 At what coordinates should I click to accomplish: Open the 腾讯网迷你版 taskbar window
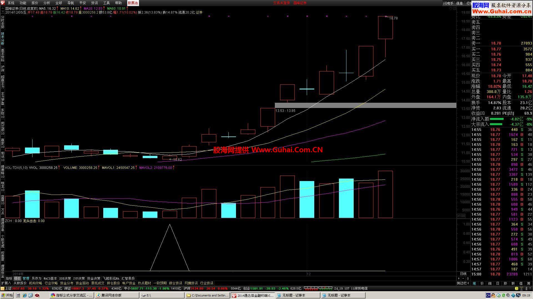(x=117, y=295)
